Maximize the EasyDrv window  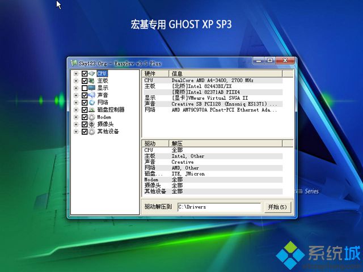pyautogui.click(x=270, y=61)
